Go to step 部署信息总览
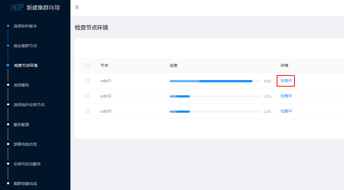This screenshot has width=344, height=190. [x=25, y=144]
